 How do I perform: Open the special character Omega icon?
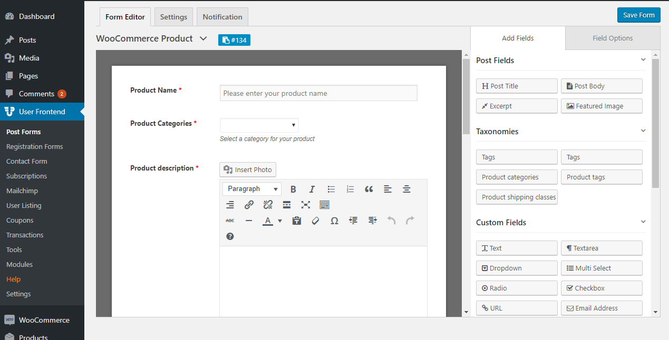(334, 221)
